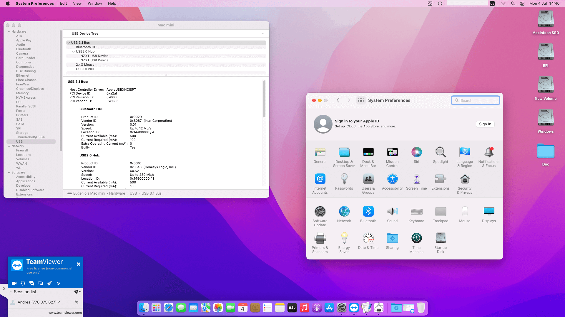This screenshot has height=317, width=565.
Task: Open Language & Region preferences
Action: point(465,157)
